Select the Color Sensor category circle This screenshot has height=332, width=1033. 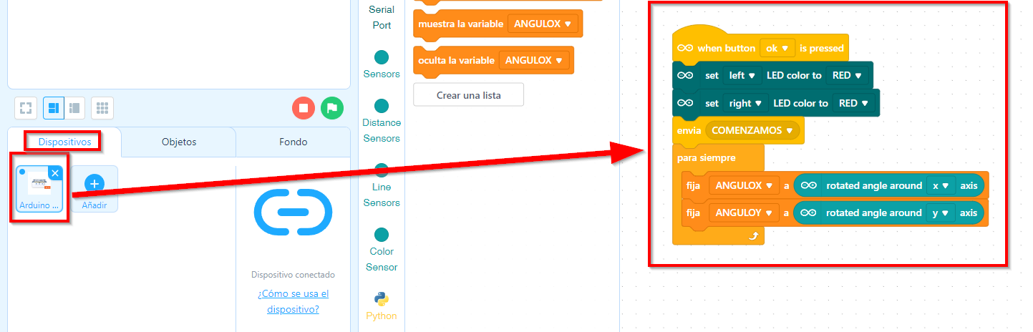(382, 235)
